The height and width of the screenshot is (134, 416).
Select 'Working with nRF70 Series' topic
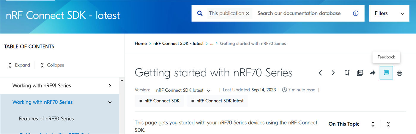click(42, 102)
